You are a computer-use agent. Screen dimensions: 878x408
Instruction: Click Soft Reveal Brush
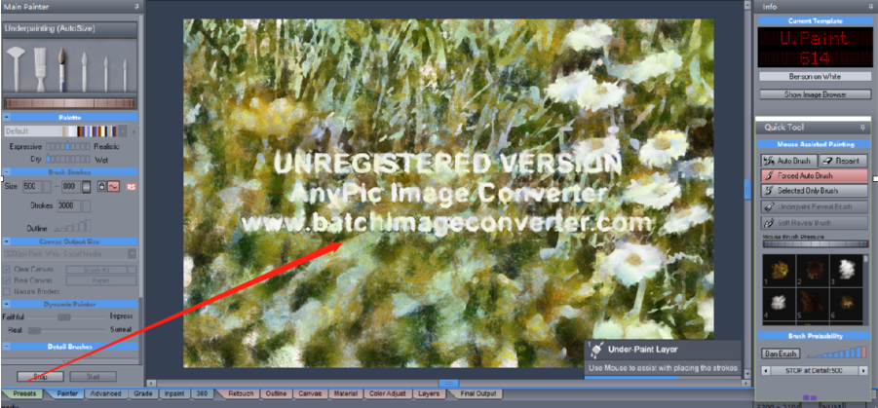[815, 223]
